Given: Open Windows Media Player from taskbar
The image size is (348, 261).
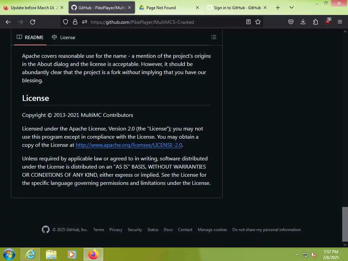Looking at the screenshot, I should 72,254.
